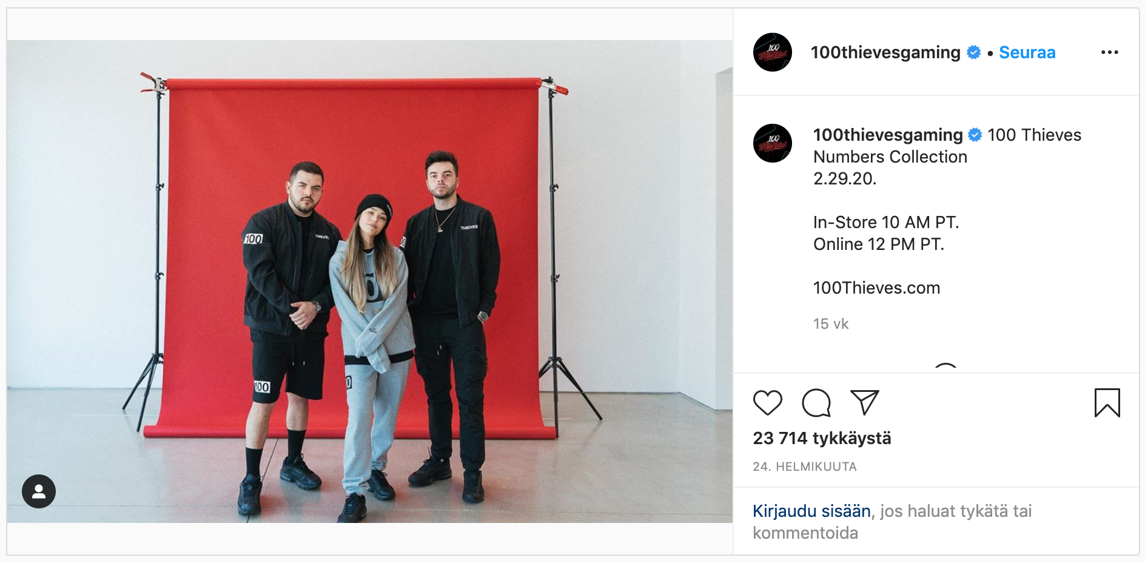Open comments with the speech bubble icon
The image size is (1145, 563).
click(x=816, y=403)
